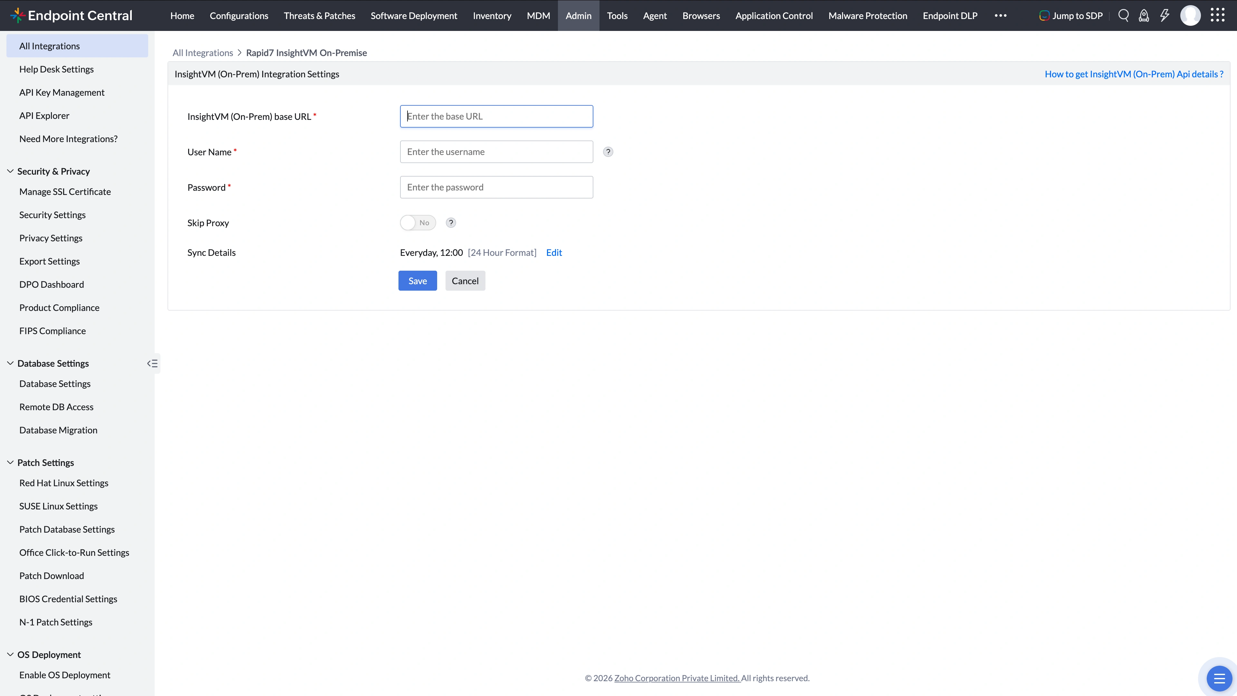Edit the Sync Details schedule
Viewport: 1237px width, 696px height.
click(554, 253)
